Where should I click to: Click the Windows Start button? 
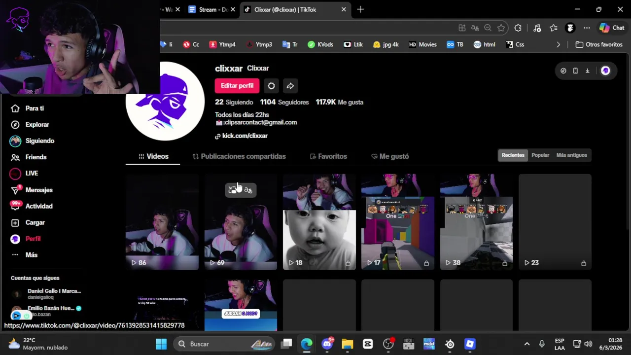pyautogui.click(x=161, y=344)
